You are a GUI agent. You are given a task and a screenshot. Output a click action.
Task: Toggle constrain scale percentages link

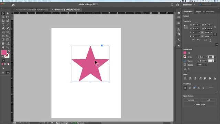click(x=215, y=34)
